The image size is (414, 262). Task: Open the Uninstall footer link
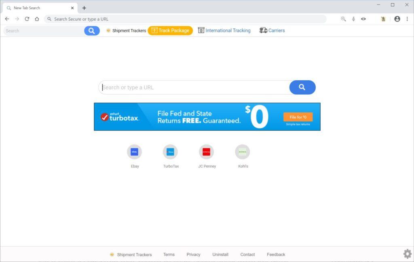click(x=220, y=254)
